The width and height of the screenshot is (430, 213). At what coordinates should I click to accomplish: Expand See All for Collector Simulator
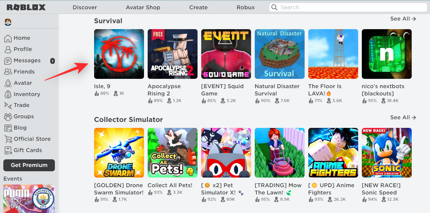click(403, 118)
